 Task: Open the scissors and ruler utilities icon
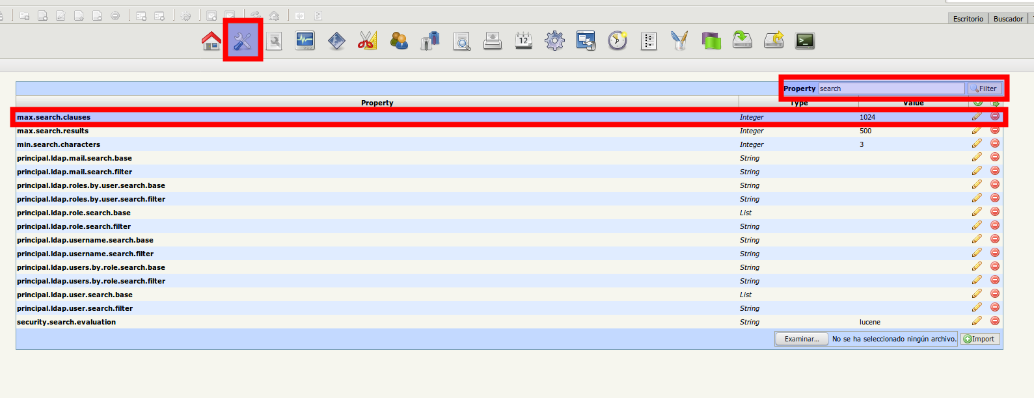tap(367, 41)
